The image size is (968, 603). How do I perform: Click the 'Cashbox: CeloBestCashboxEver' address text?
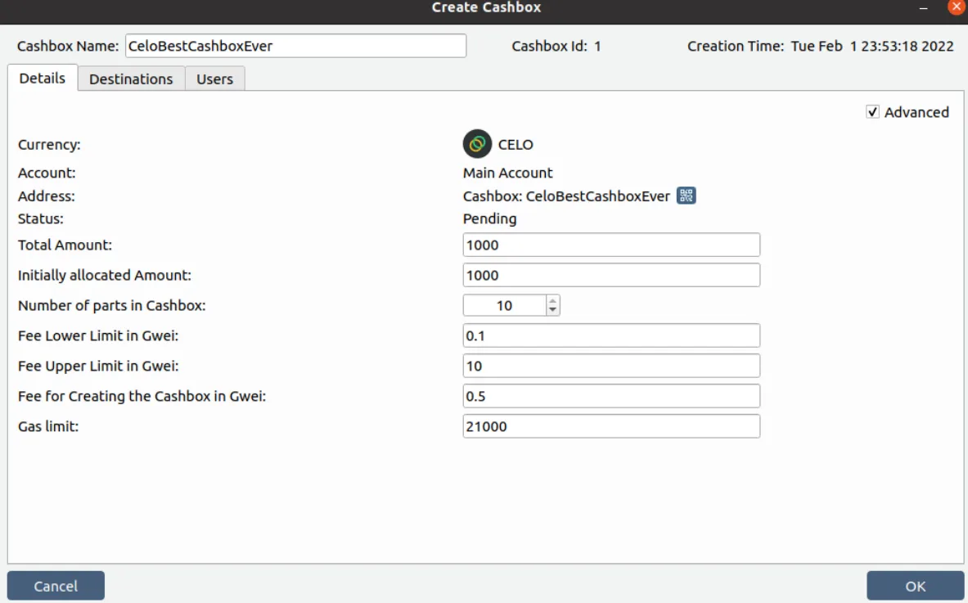[x=566, y=196]
